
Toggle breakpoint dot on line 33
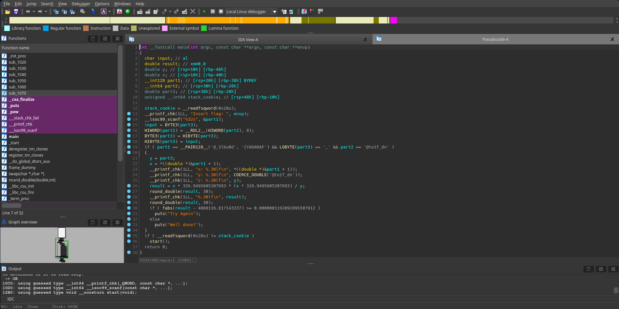[x=129, y=224]
